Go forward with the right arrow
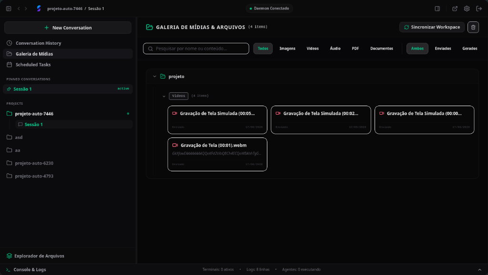The width and height of the screenshot is (488, 275). pyautogui.click(x=26, y=9)
